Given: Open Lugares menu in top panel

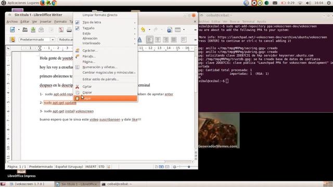Looking at the screenshot, I should pyautogui.click(x=33, y=3).
